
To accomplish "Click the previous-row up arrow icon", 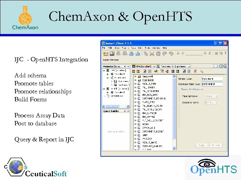I will click(x=183, y=53).
